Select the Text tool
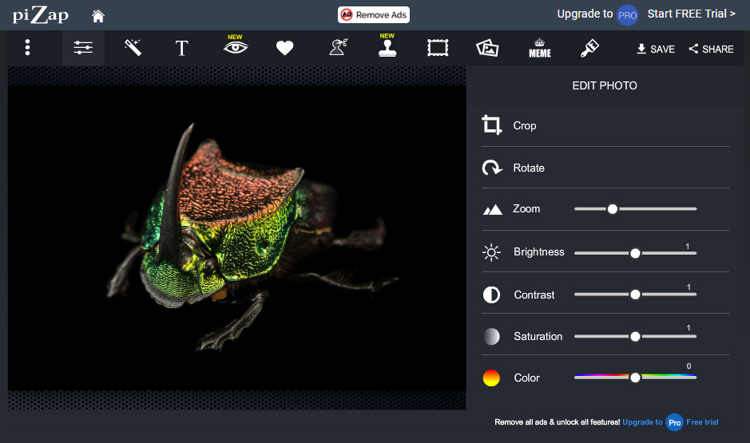The image size is (750, 443). 182,48
